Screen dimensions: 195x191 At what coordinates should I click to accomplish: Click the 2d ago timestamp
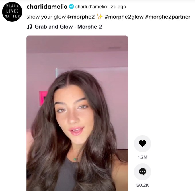118,7
